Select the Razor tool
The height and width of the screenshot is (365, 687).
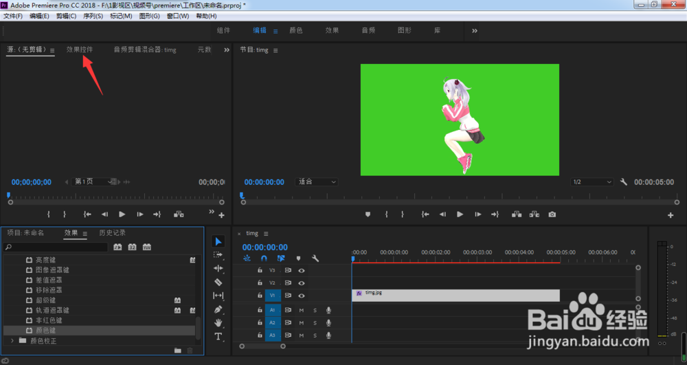click(x=218, y=283)
